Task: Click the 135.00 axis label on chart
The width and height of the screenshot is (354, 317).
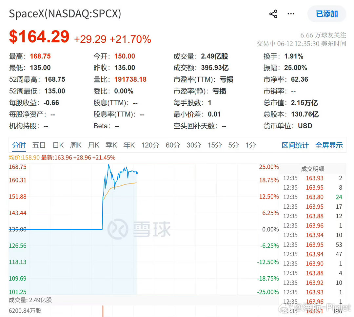Action: pos(18,229)
